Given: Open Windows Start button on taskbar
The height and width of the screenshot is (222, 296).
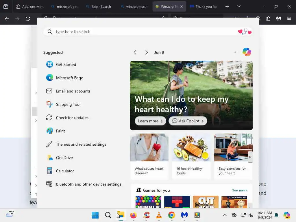Looking at the screenshot, I should (95, 215).
